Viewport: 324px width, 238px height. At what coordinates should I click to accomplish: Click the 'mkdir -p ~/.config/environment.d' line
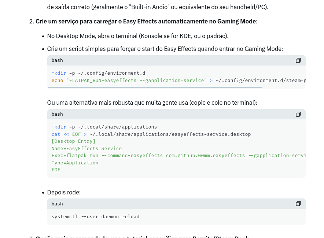[x=98, y=73]
